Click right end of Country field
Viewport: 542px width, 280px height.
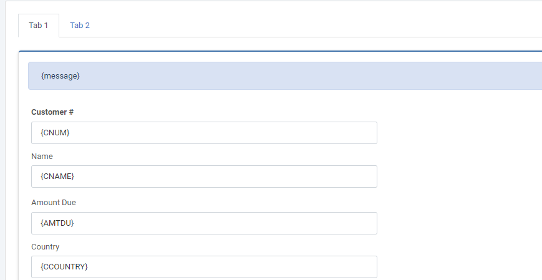point(366,267)
